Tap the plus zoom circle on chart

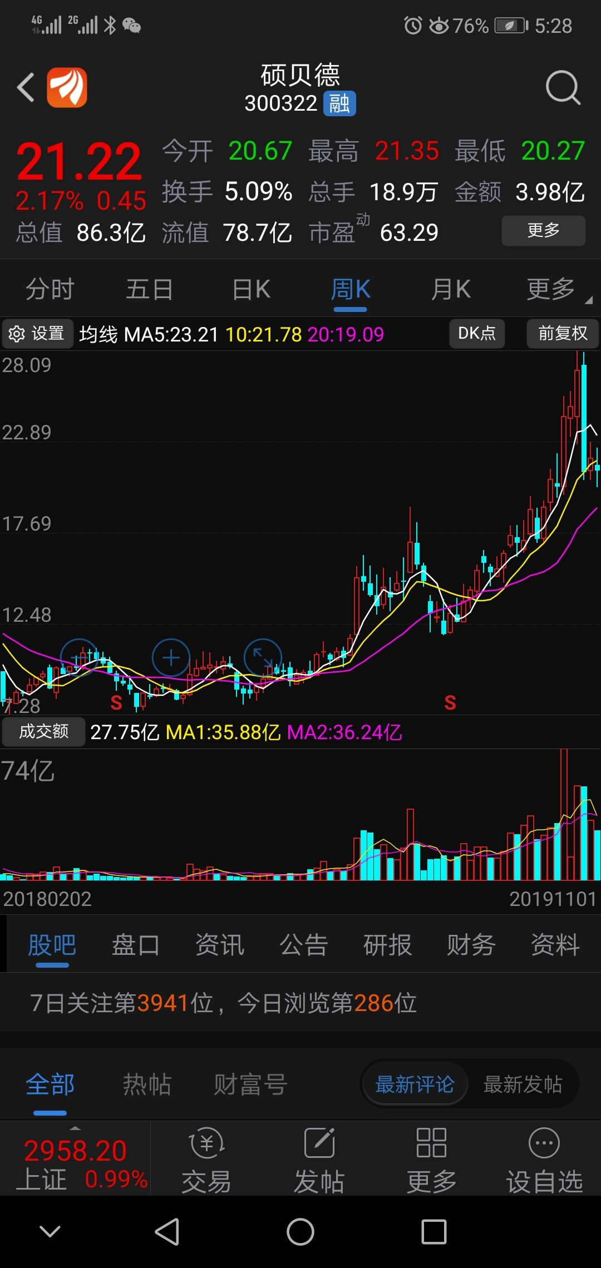(171, 658)
